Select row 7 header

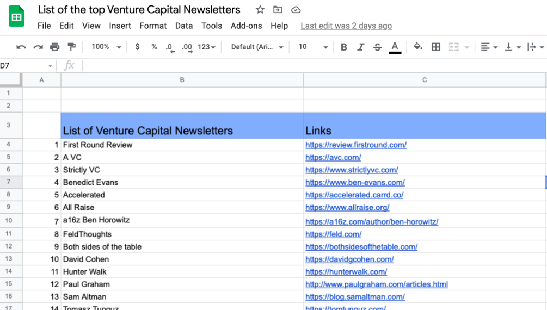tap(11, 182)
